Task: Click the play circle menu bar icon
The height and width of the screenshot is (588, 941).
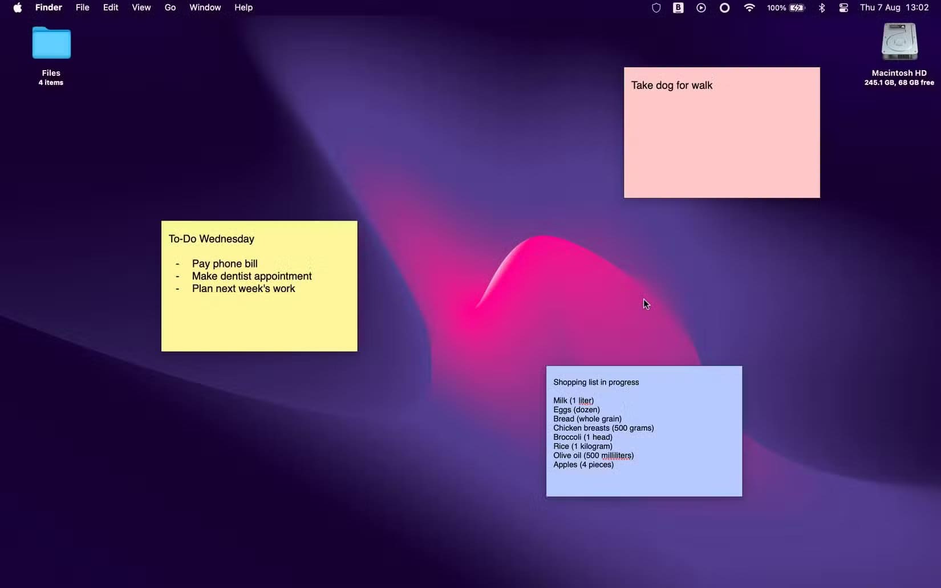Action: 701,7
